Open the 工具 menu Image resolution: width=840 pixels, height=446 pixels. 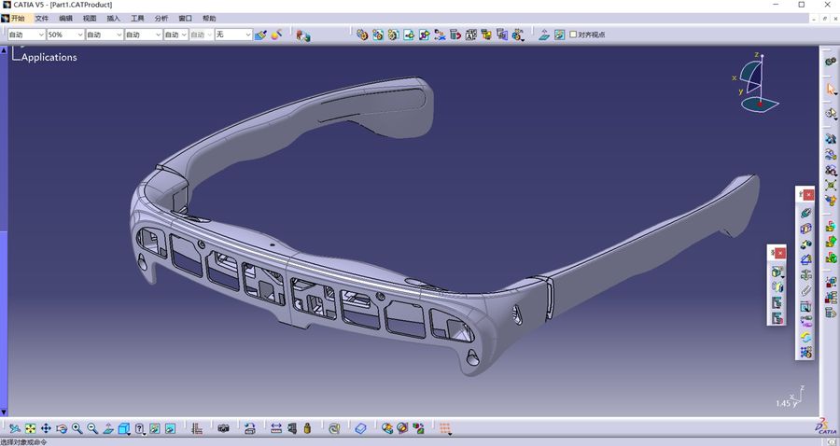pyautogui.click(x=138, y=19)
